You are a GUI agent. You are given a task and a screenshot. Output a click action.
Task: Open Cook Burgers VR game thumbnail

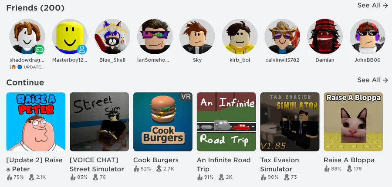coord(163,122)
